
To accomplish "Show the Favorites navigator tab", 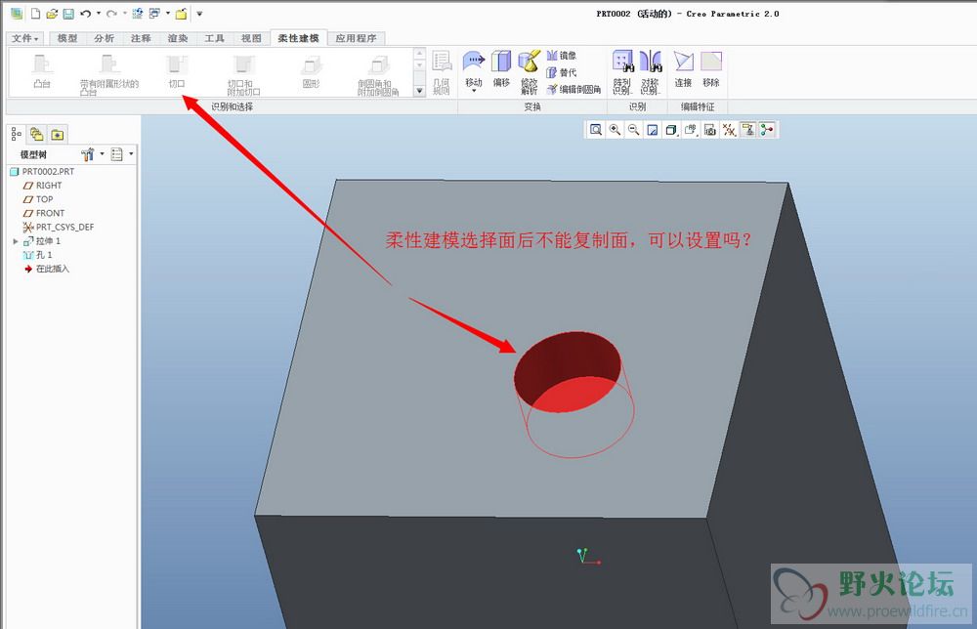I will 58,134.
